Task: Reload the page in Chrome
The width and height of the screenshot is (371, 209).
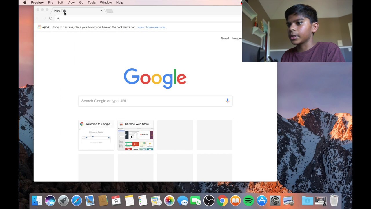Action: tap(51, 18)
